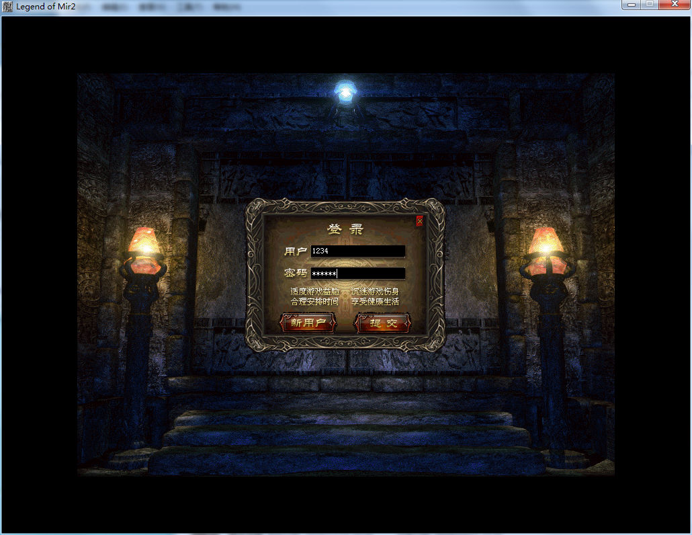Click the Legend of Mir2 window title text

point(46,7)
